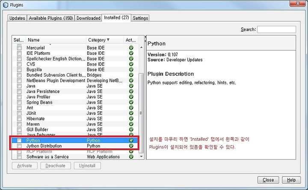308x190 pixels.
Task: Select the Maven plugin row
Action: click(75, 124)
